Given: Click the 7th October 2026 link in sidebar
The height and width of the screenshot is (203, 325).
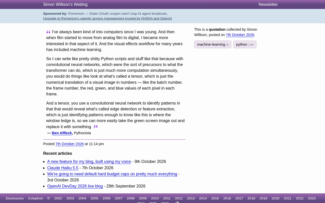Looking at the screenshot, I should [x=240, y=35].
